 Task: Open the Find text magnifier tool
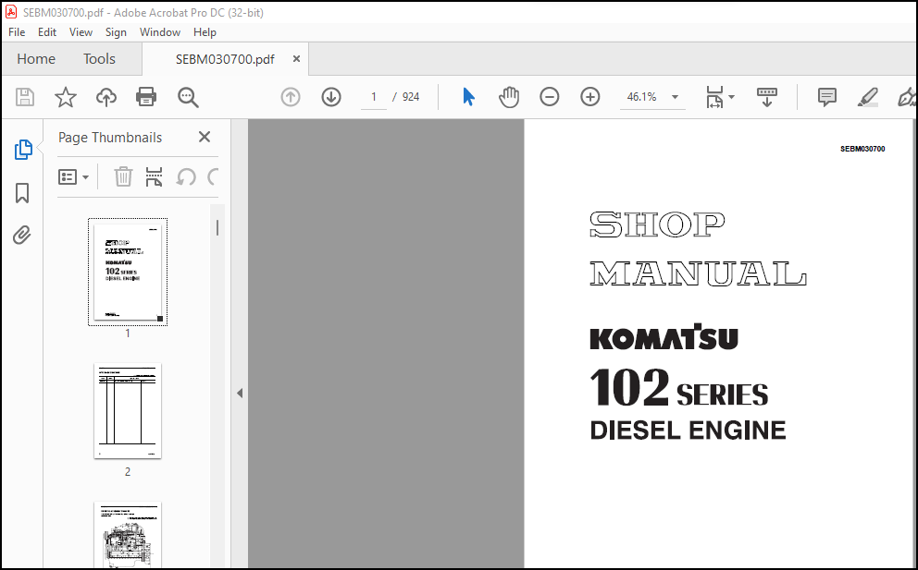[188, 97]
